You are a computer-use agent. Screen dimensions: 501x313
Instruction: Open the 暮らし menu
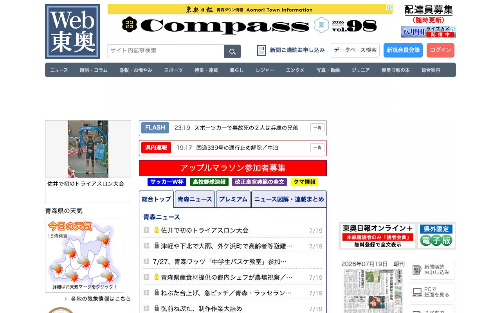[x=237, y=70]
